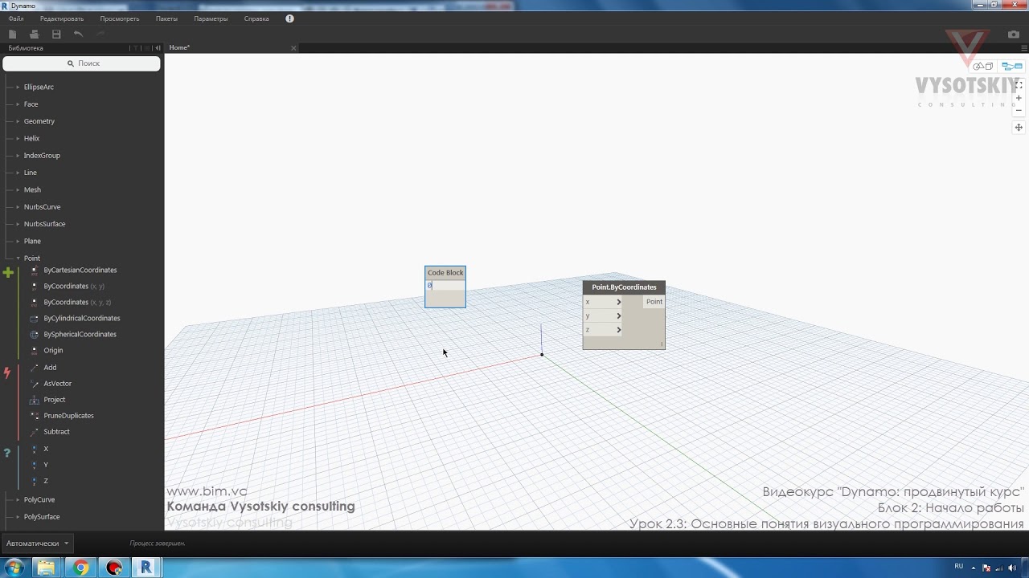1029x578 pixels.
Task: Click the library Поиск search field
Action: (x=82, y=63)
